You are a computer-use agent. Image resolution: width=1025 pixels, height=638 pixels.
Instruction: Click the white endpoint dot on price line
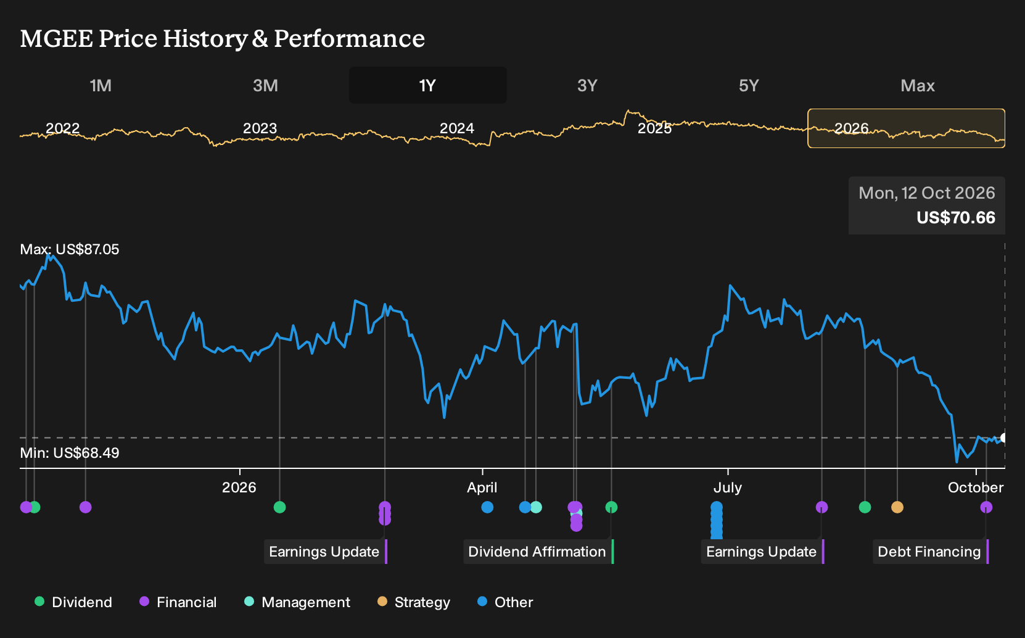[x=1004, y=438]
